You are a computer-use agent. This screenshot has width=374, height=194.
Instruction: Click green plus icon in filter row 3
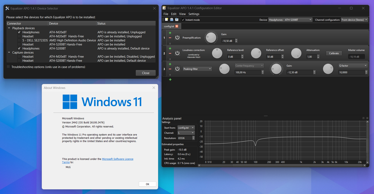tap(170, 64)
